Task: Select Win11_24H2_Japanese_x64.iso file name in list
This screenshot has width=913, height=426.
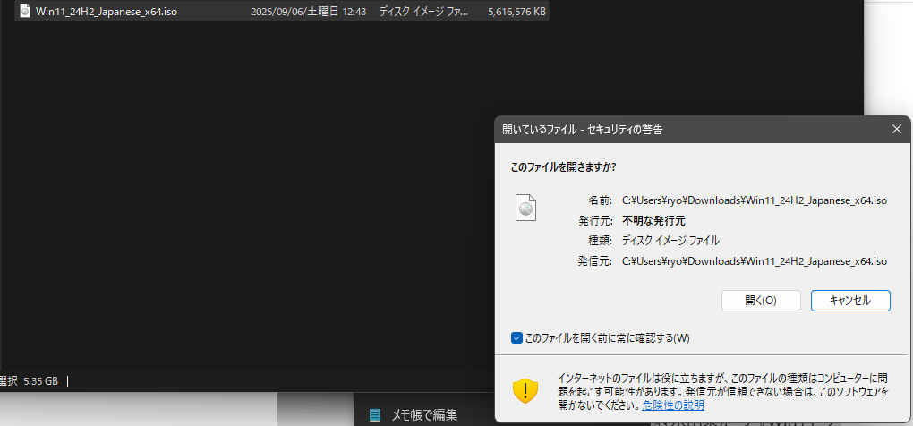Action: [x=107, y=11]
